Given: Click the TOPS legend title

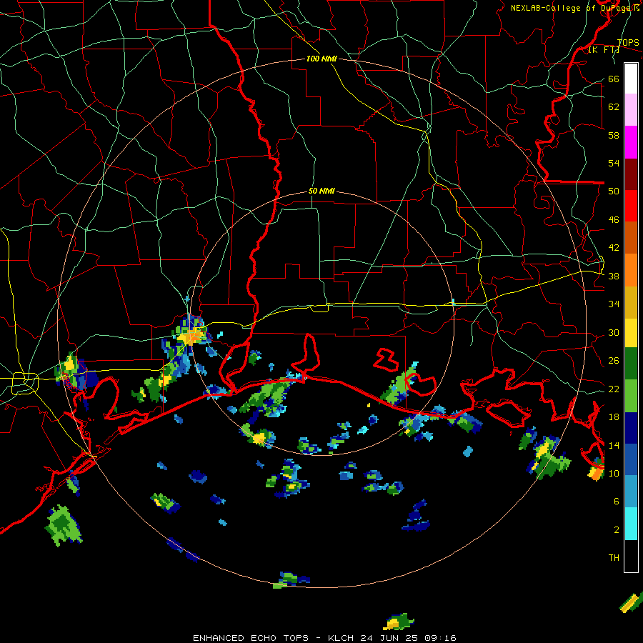Looking at the screenshot, I should [628, 43].
